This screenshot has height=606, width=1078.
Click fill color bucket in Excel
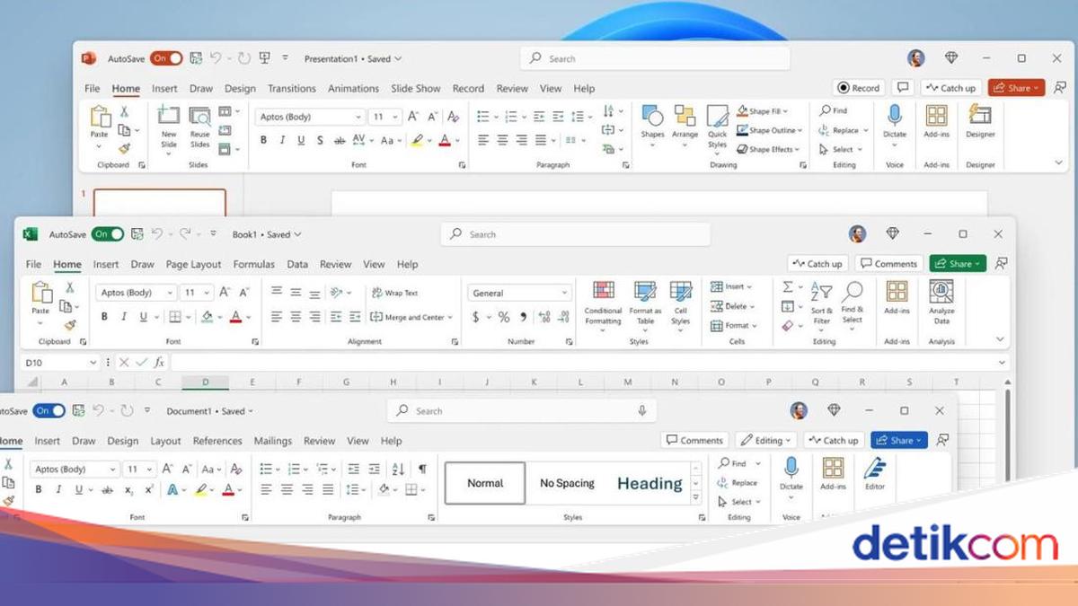(x=208, y=316)
